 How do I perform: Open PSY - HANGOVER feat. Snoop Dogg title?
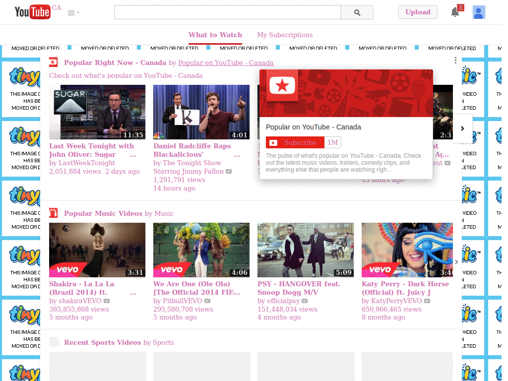[x=299, y=288]
